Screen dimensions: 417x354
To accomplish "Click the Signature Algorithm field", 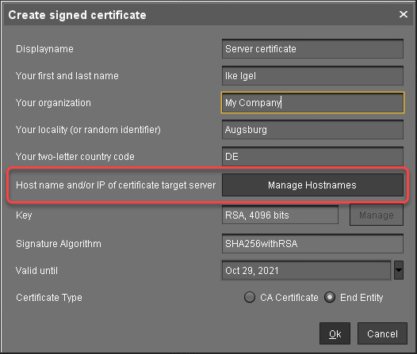I will 312,244.
